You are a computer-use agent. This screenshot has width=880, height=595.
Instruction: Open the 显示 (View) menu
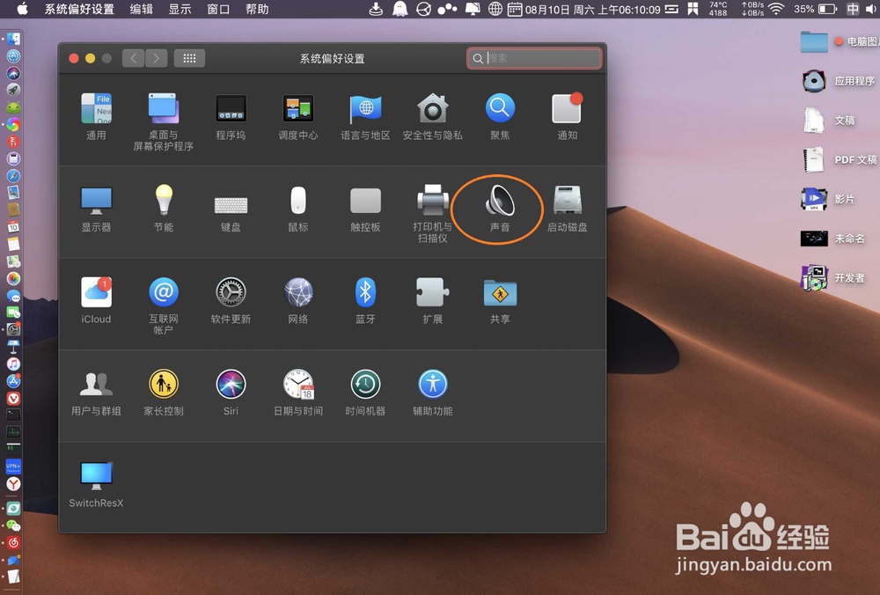click(x=180, y=9)
